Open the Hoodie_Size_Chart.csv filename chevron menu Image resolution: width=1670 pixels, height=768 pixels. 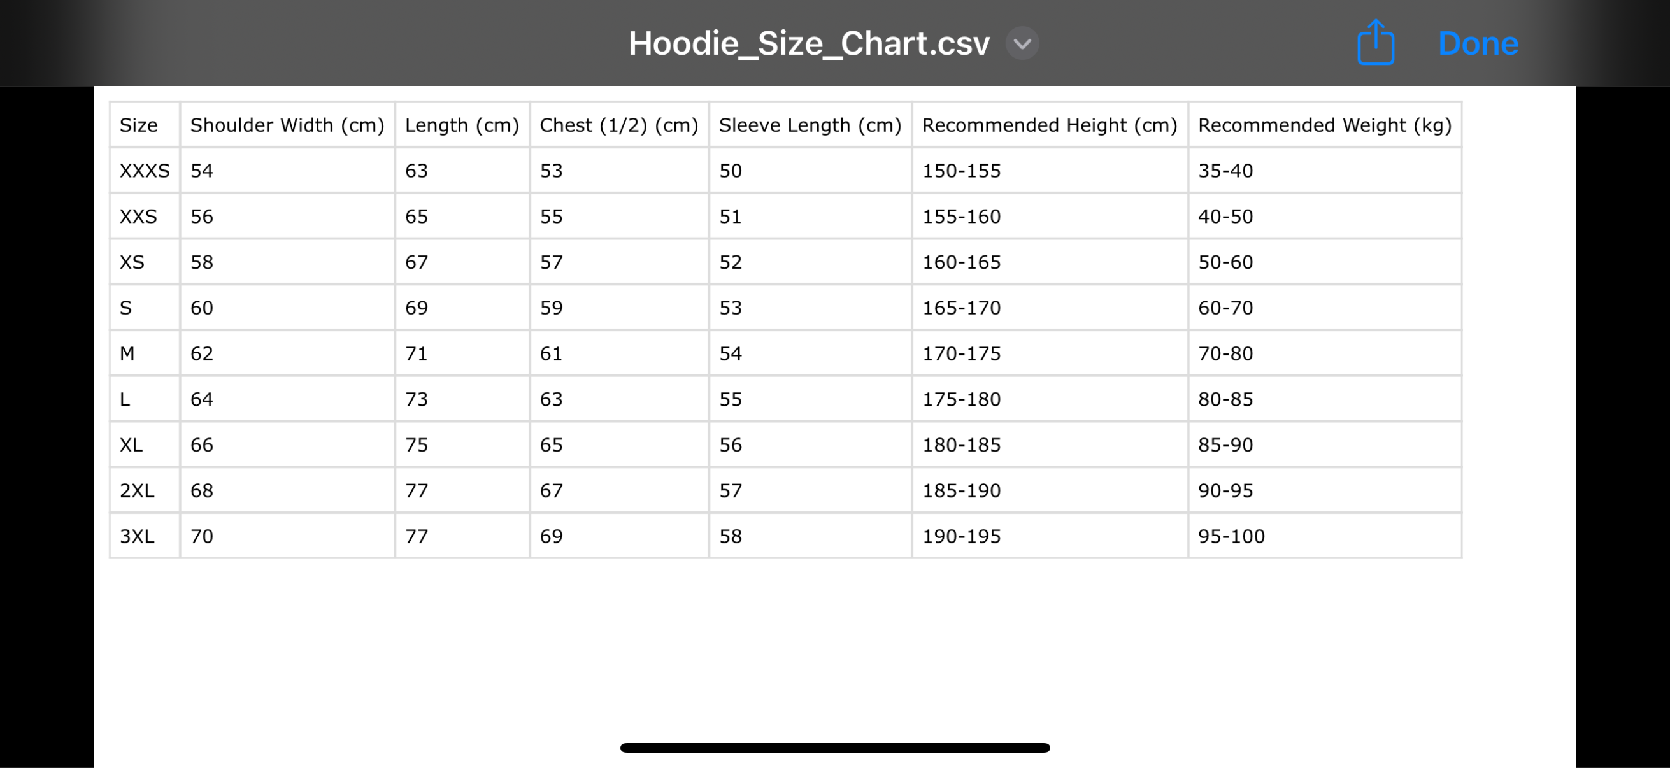(x=1021, y=44)
